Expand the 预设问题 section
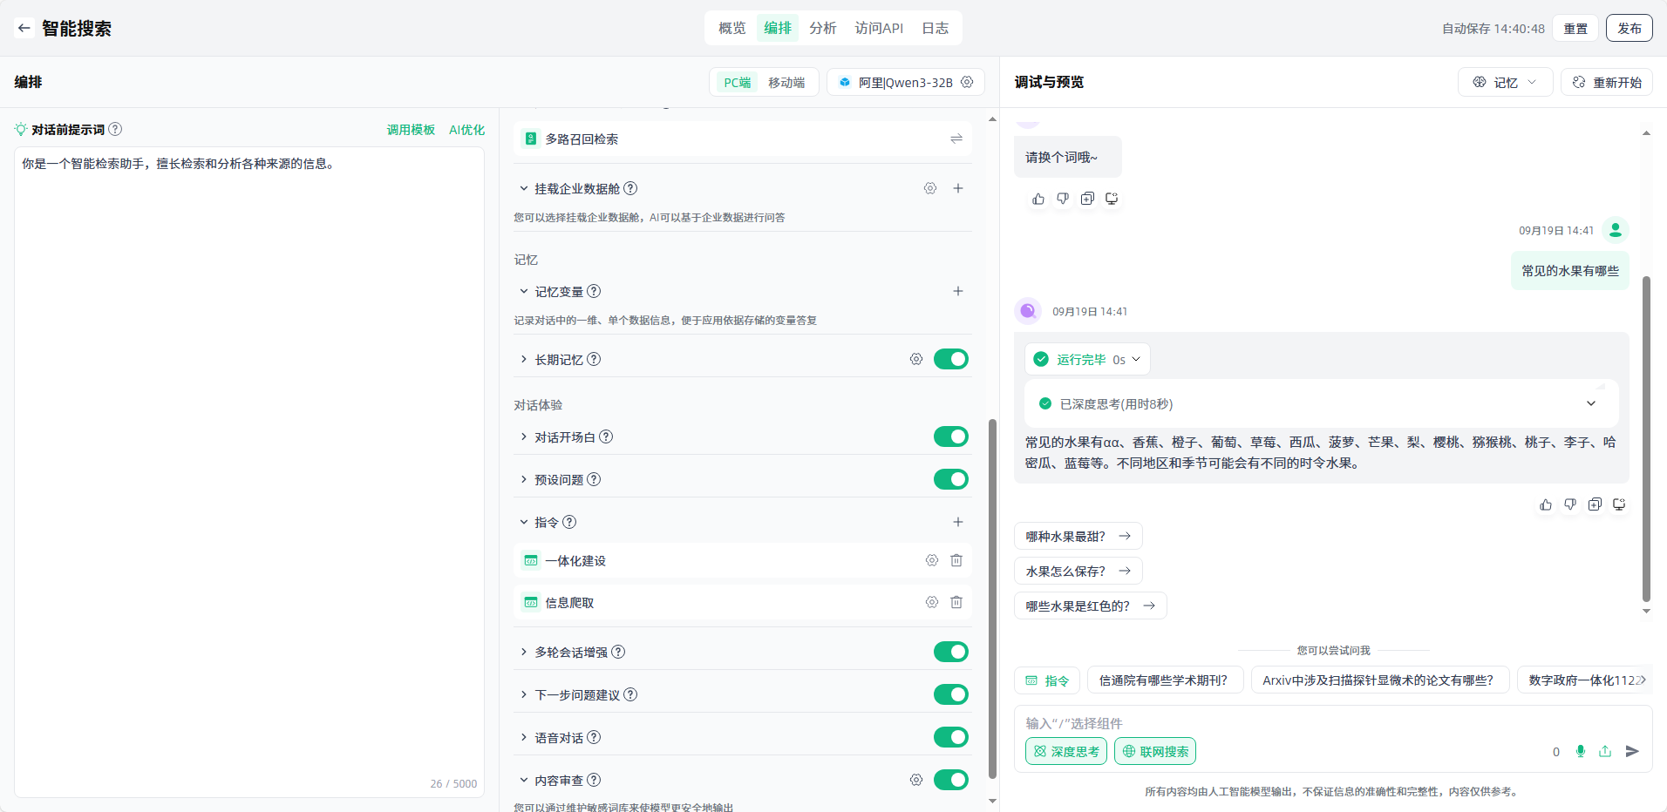 (523, 479)
